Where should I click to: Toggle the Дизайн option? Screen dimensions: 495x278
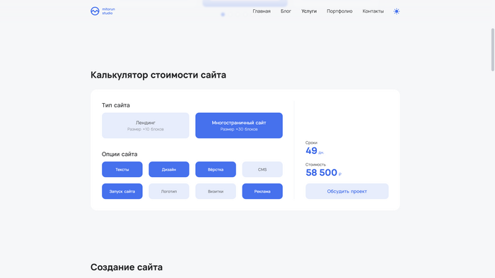(x=169, y=169)
